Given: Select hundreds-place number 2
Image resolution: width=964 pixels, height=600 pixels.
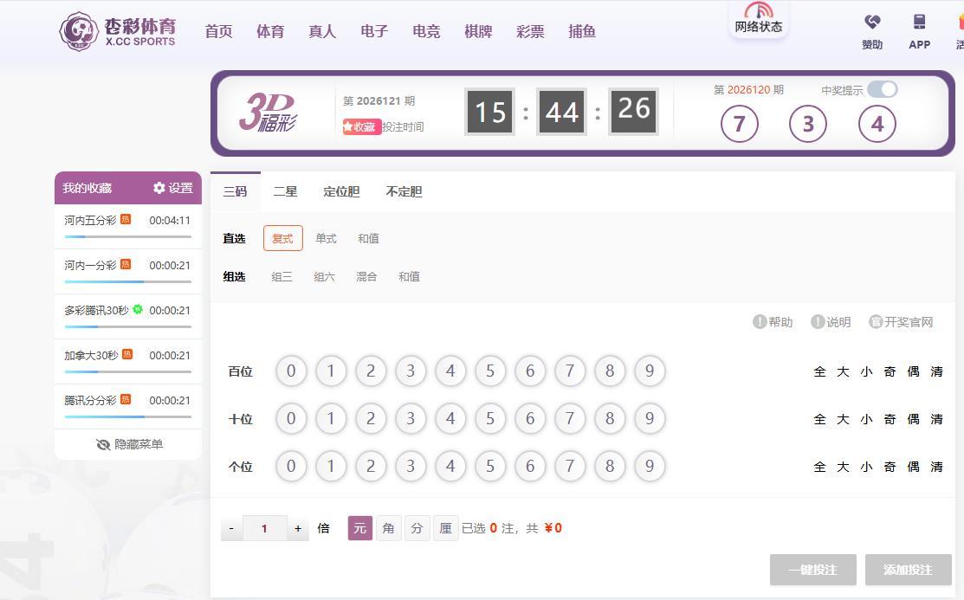Looking at the screenshot, I should click(371, 371).
